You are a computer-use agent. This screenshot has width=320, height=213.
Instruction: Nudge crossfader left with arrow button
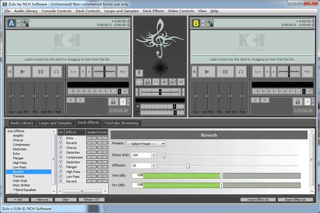(137, 92)
